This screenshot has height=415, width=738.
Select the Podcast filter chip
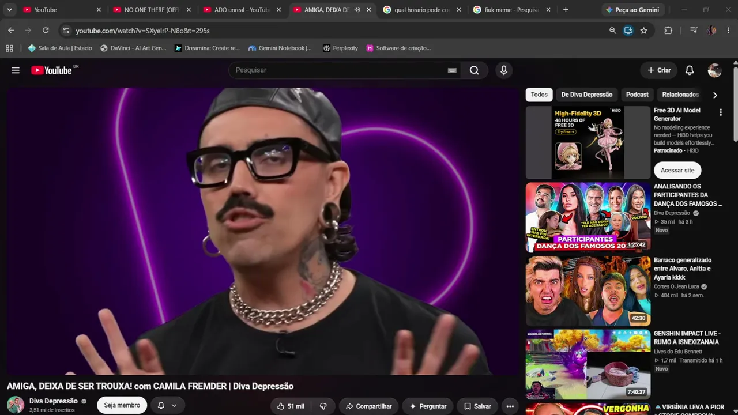click(x=637, y=95)
